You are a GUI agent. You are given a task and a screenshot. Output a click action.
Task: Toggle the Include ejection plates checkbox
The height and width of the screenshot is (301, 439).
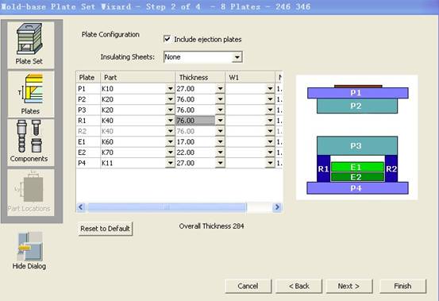click(x=167, y=39)
